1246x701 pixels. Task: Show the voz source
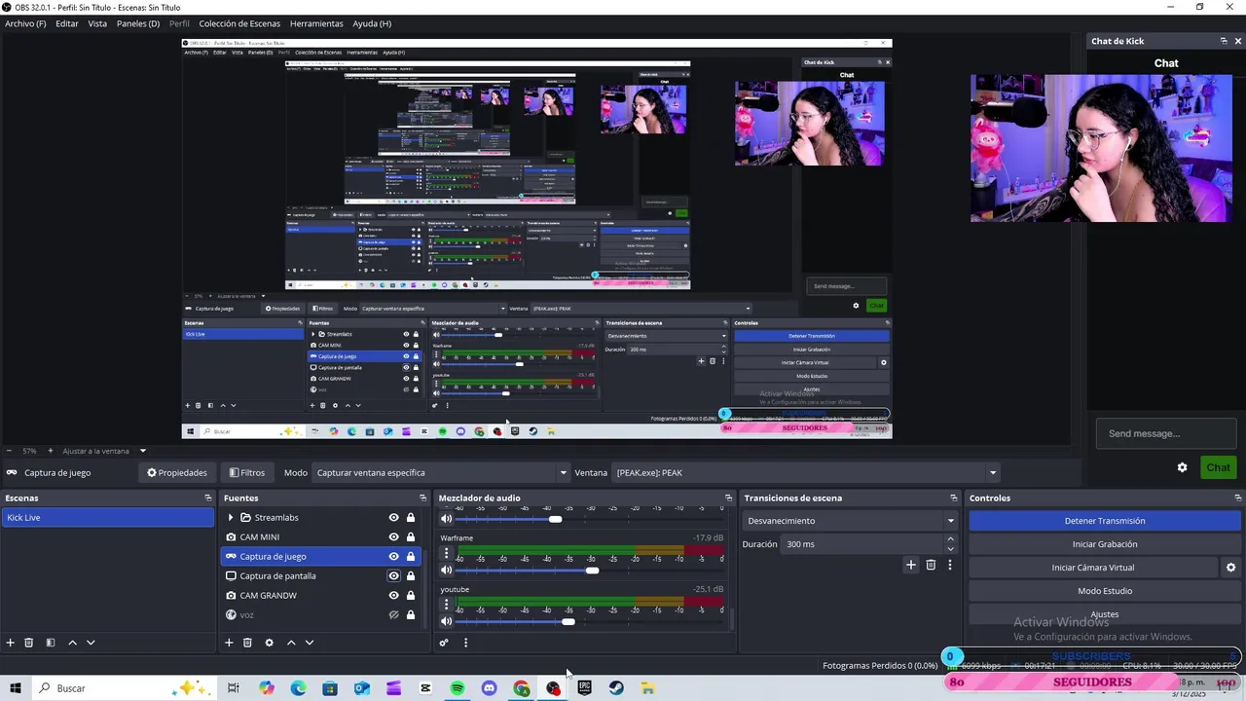(393, 615)
